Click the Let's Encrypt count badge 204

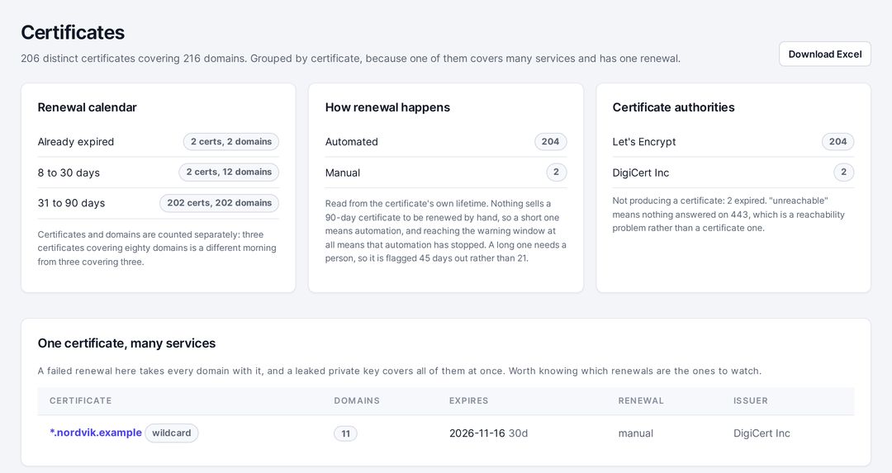pos(837,141)
